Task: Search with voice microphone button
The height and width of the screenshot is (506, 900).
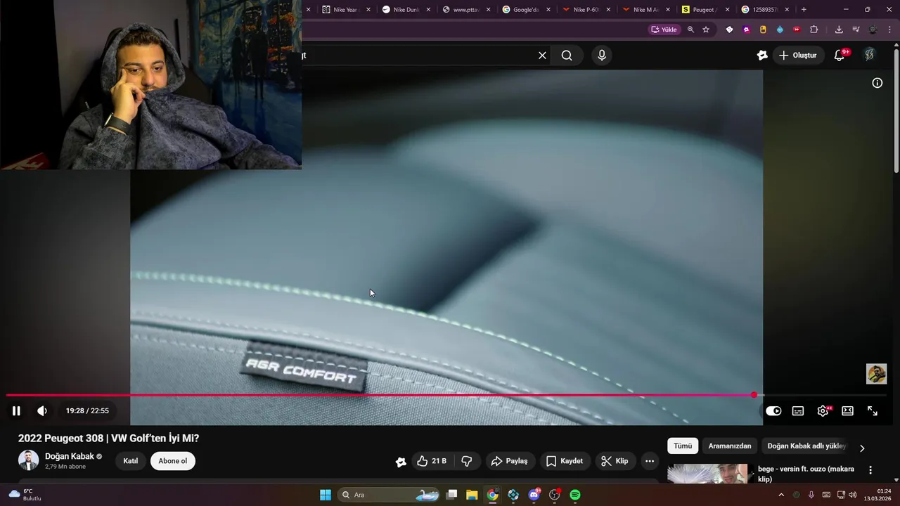Action: coord(602,56)
